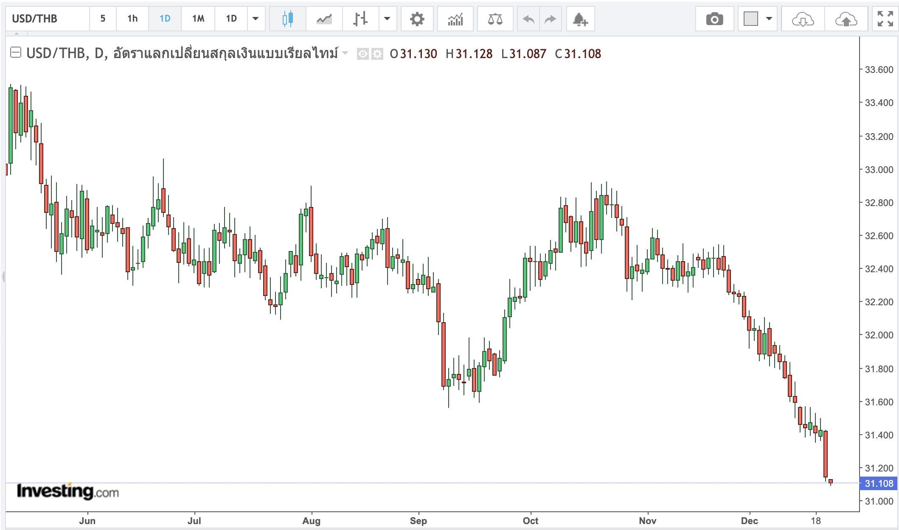Undo last chart action
The image size is (899, 530).
click(x=528, y=19)
